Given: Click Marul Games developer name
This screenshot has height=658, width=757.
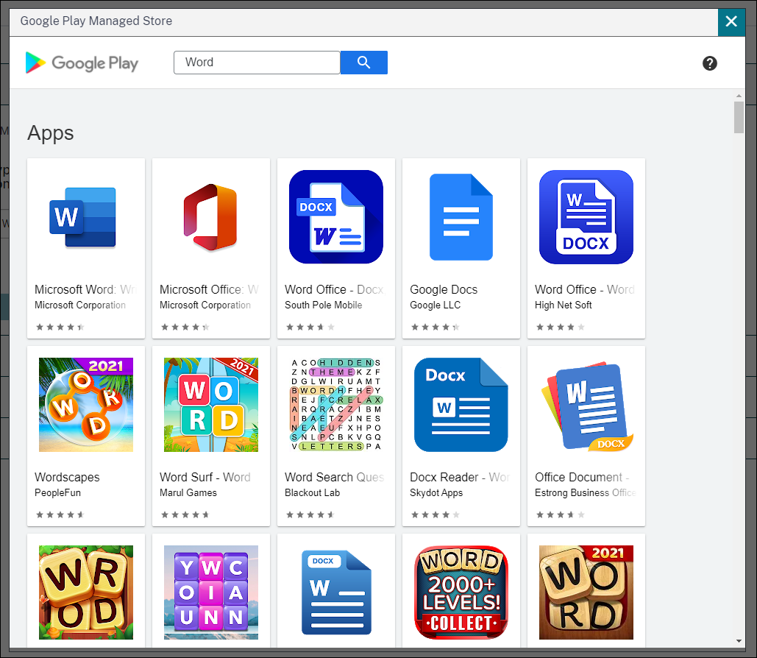Looking at the screenshot, I should click(x=188, y=492).
